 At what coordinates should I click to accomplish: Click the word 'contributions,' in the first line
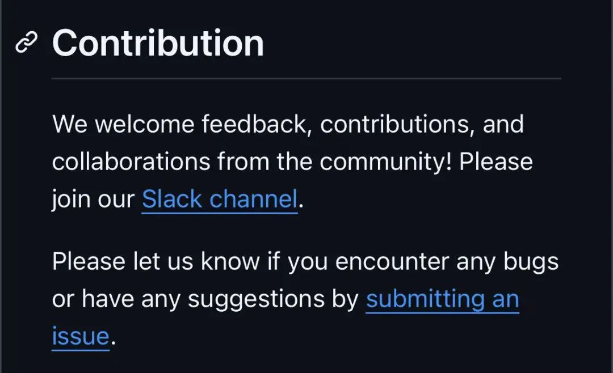397,124
